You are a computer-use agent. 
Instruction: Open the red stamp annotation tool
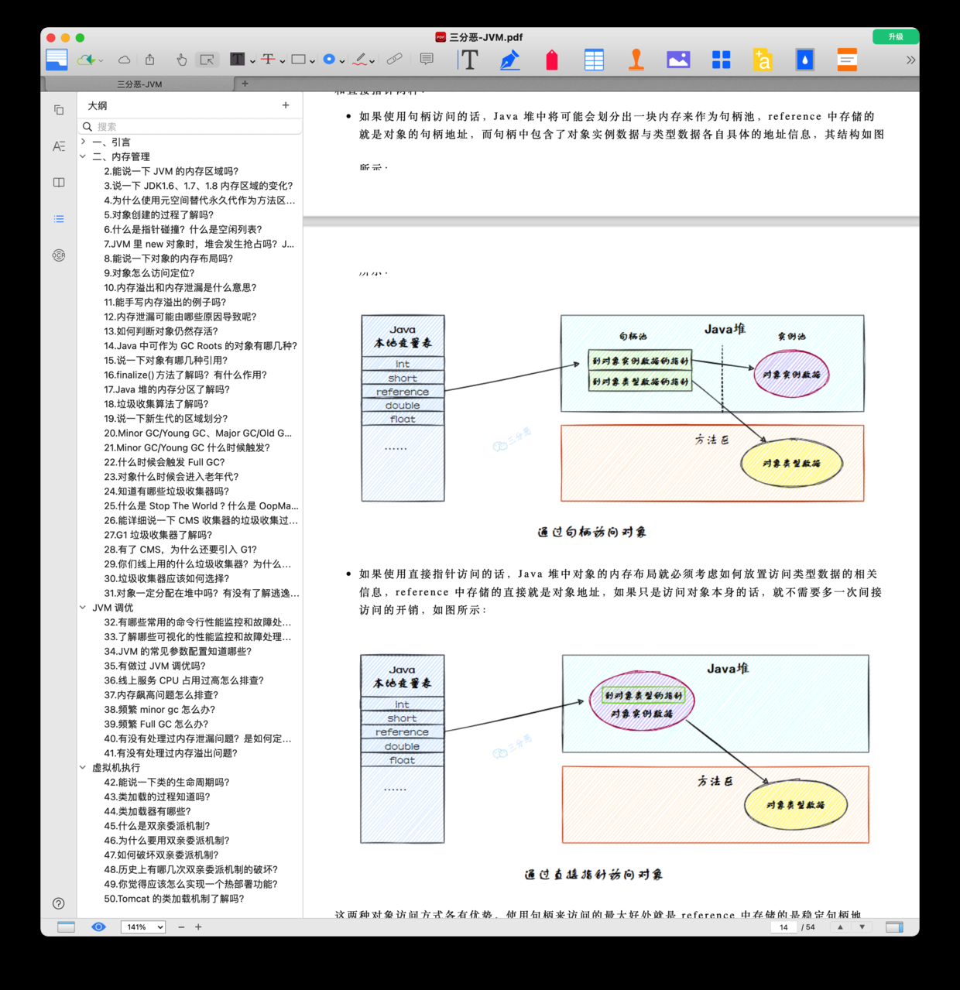coord(551,59)
